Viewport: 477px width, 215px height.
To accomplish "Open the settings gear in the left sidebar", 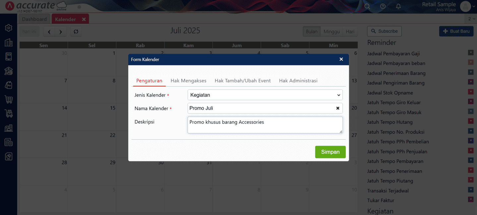I will 8,28.
